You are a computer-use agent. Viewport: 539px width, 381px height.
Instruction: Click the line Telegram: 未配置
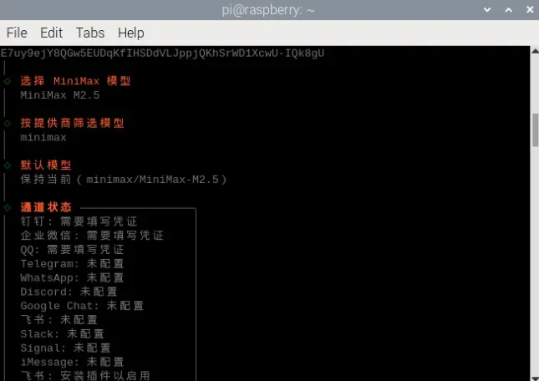pyautogui.click(x=72, y=263)
